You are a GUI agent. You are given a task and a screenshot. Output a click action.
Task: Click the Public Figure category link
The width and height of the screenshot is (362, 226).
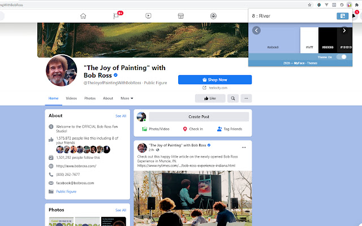pyautogui.click(x=66, y=192)
